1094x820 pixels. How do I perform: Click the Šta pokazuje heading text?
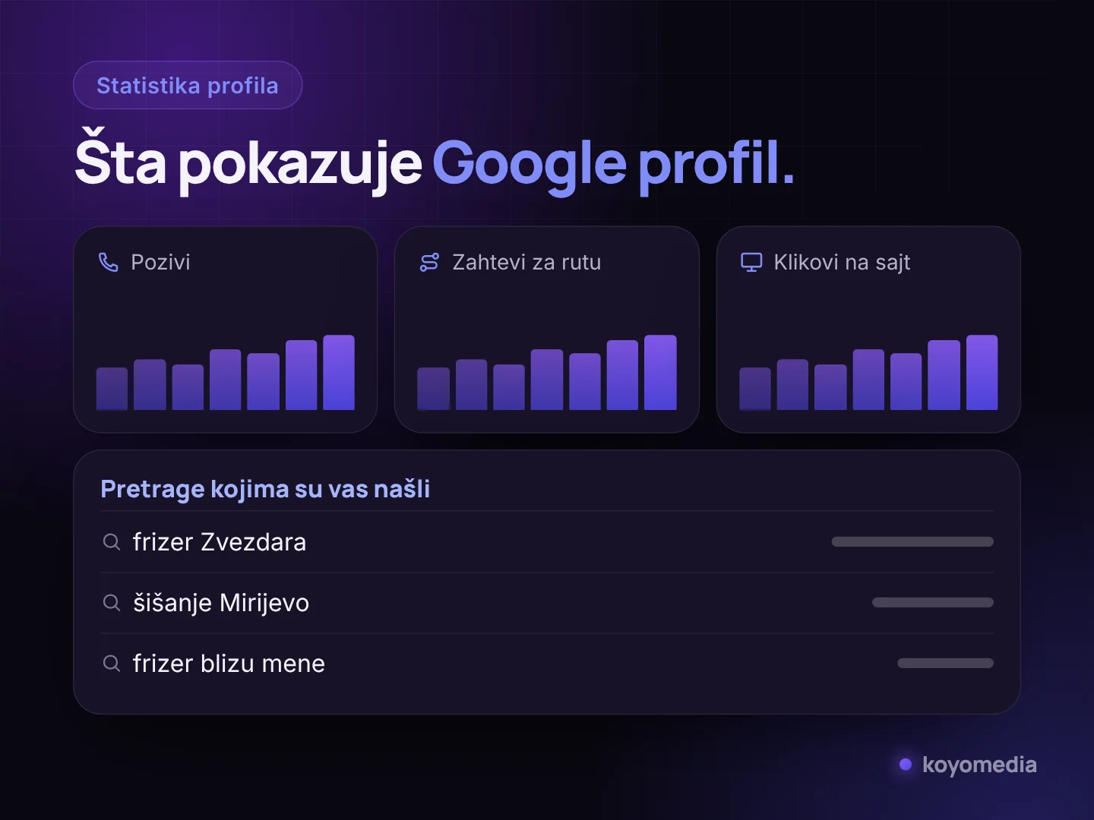[x=248, y=162]
